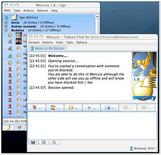Open the font formatting (Tr) toolbar button
This screenshot has height=155, width=161.
[x=37, y=108]
